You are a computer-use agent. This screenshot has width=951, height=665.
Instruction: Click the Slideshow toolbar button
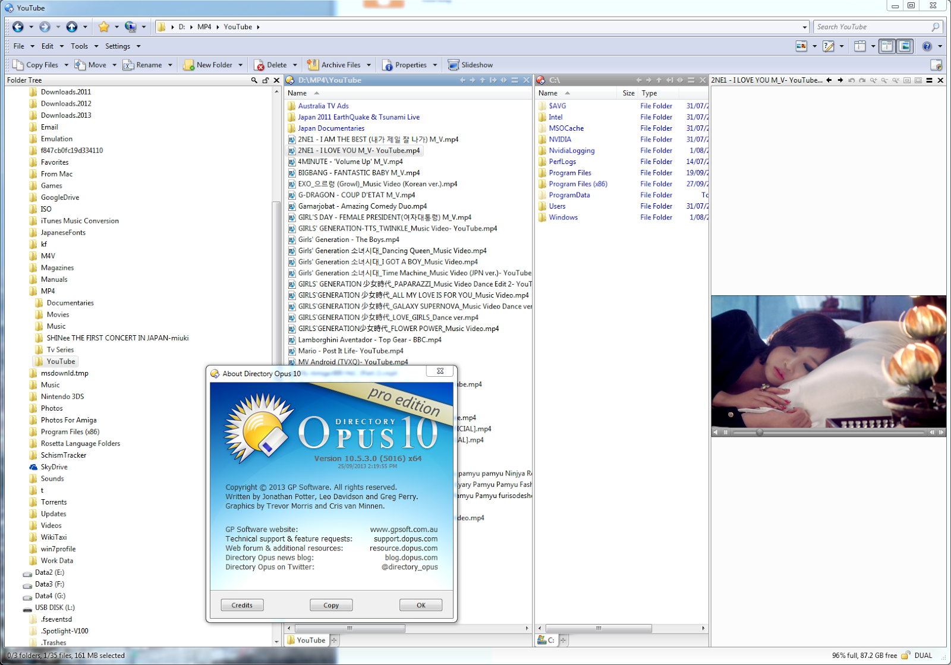pyautogui.click(x=470, y=65)
